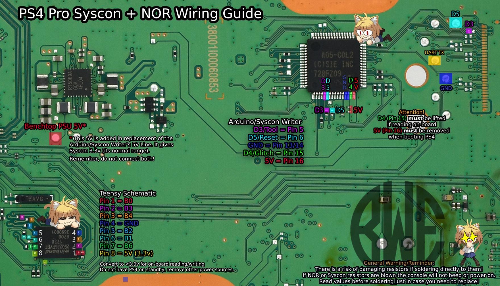
Task: Select the 'Pin 2 = B3' line
Action: pos(116,208)
